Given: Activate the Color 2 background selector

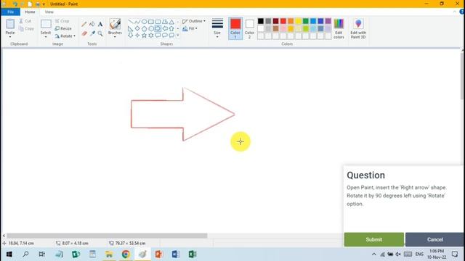Looking at the screenshot, I should (249, 28).
